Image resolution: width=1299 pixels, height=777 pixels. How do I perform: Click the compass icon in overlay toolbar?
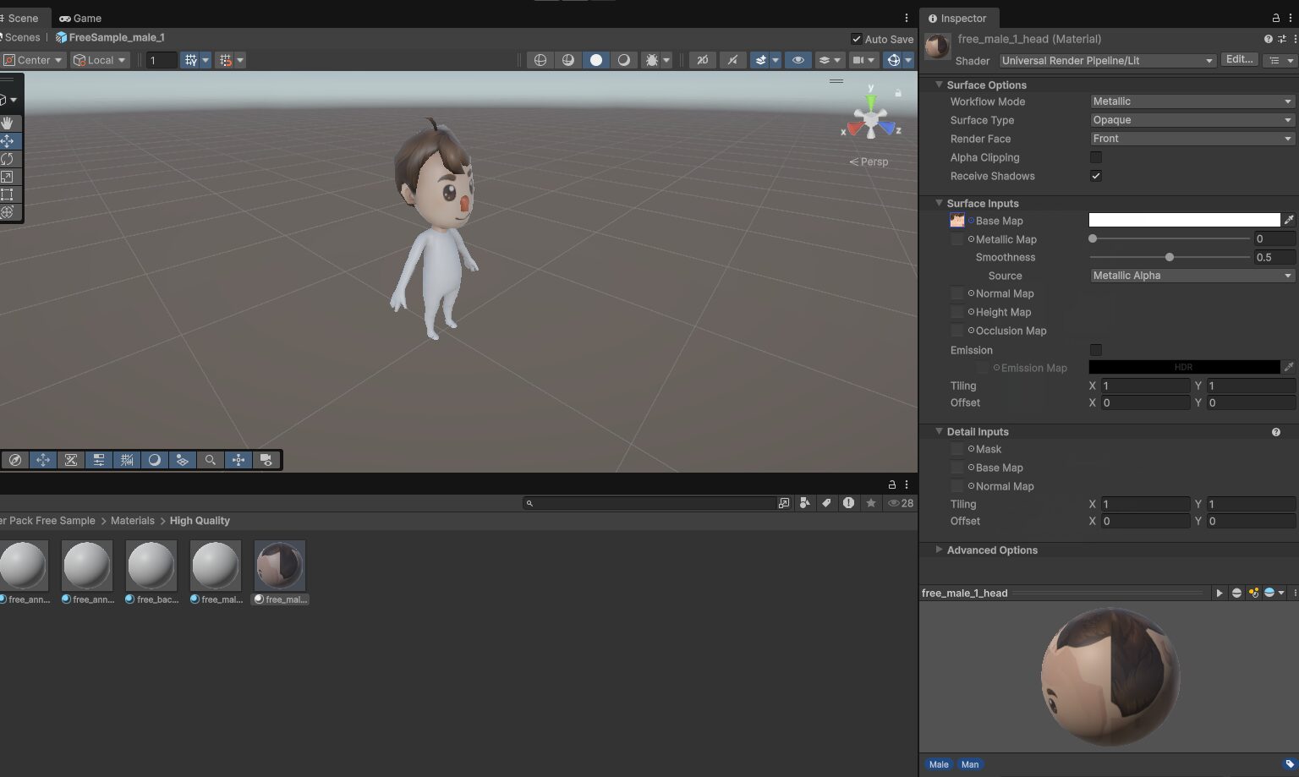pos(14,460)
